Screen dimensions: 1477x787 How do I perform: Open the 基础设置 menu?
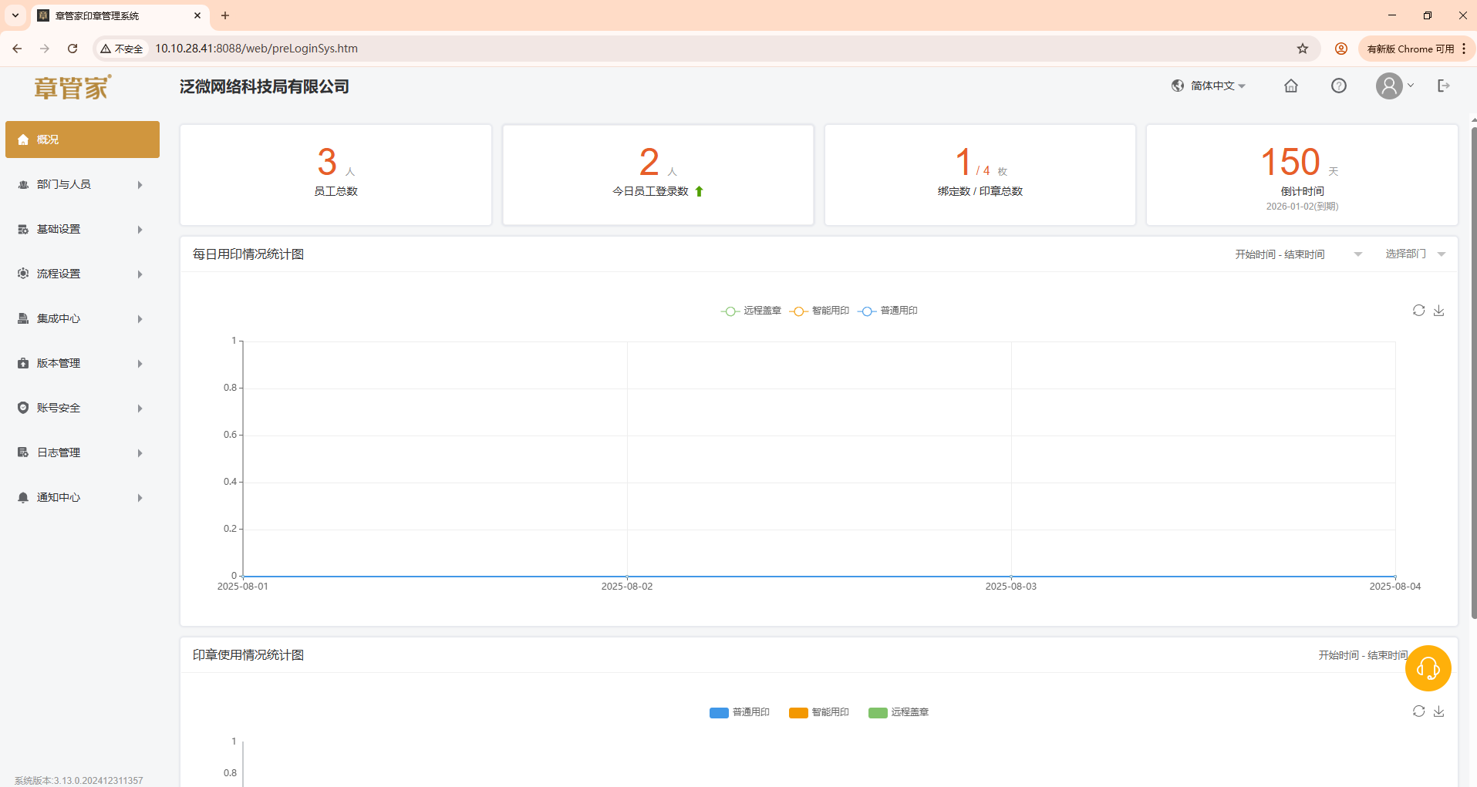[83, 229]
